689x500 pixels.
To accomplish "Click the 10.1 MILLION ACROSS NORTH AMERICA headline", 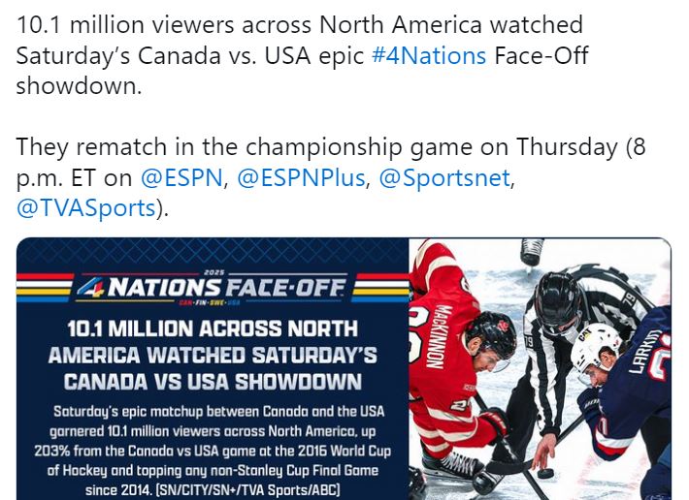I will [x=213, y=356].
